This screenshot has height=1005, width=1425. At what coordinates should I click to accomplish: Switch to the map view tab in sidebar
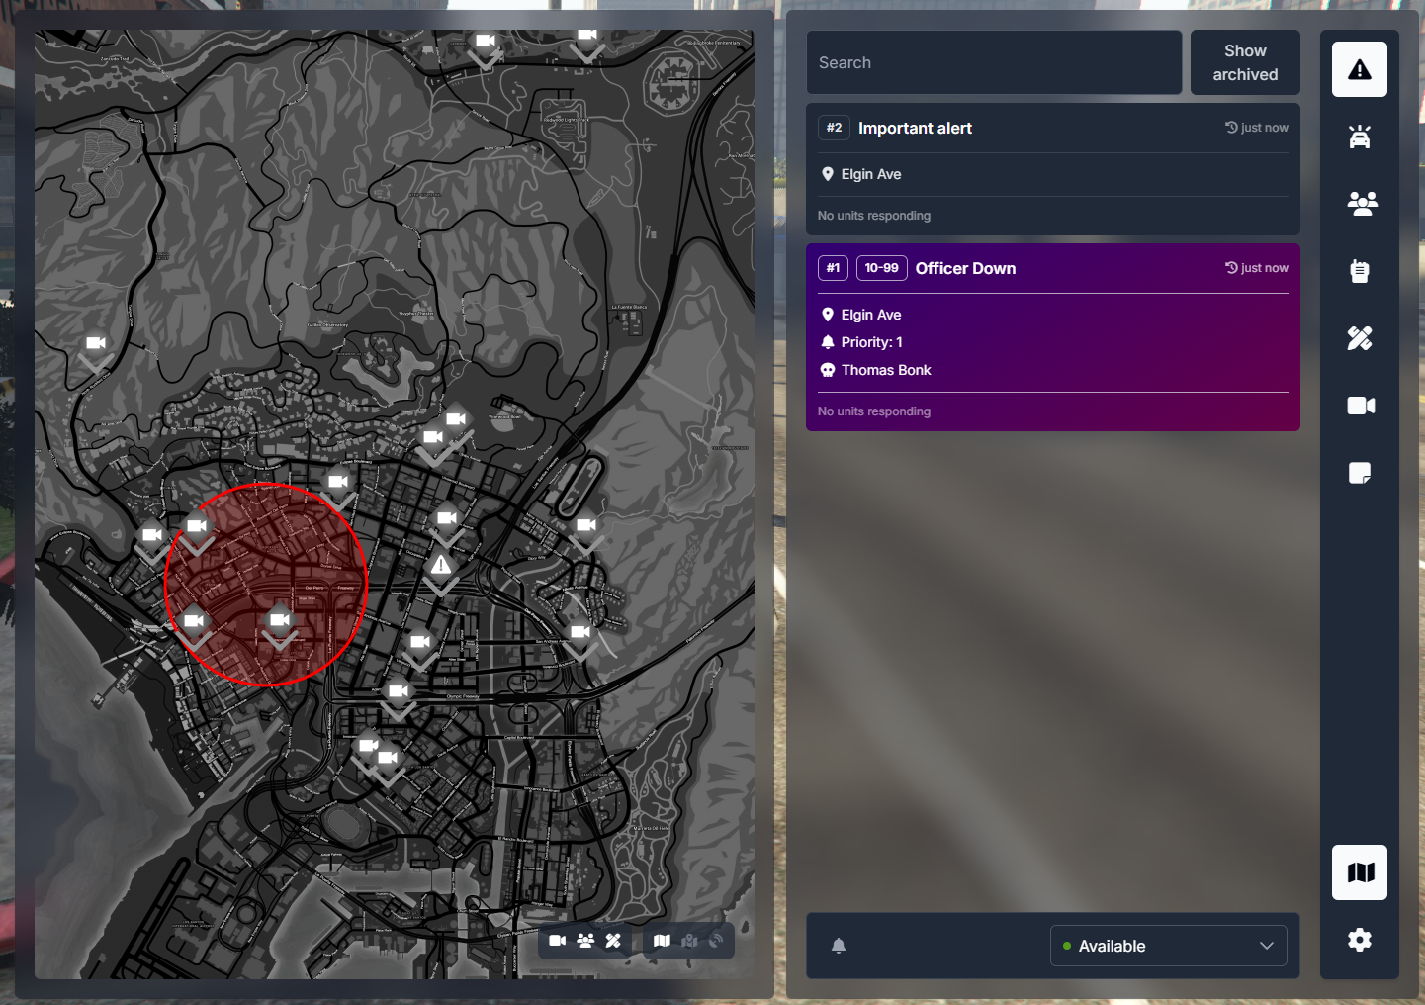(1360, 872)
